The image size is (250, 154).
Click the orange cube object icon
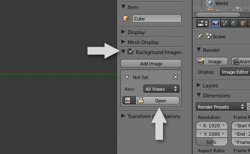pyautogui.click(x=126, y=18)
